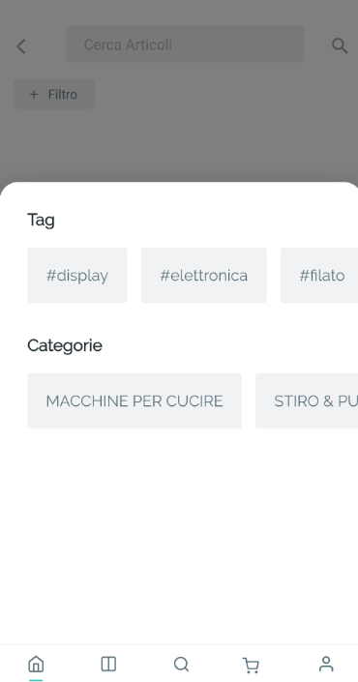Select the MACCHINE PER CUCIRE category

(x=134, y=401)
